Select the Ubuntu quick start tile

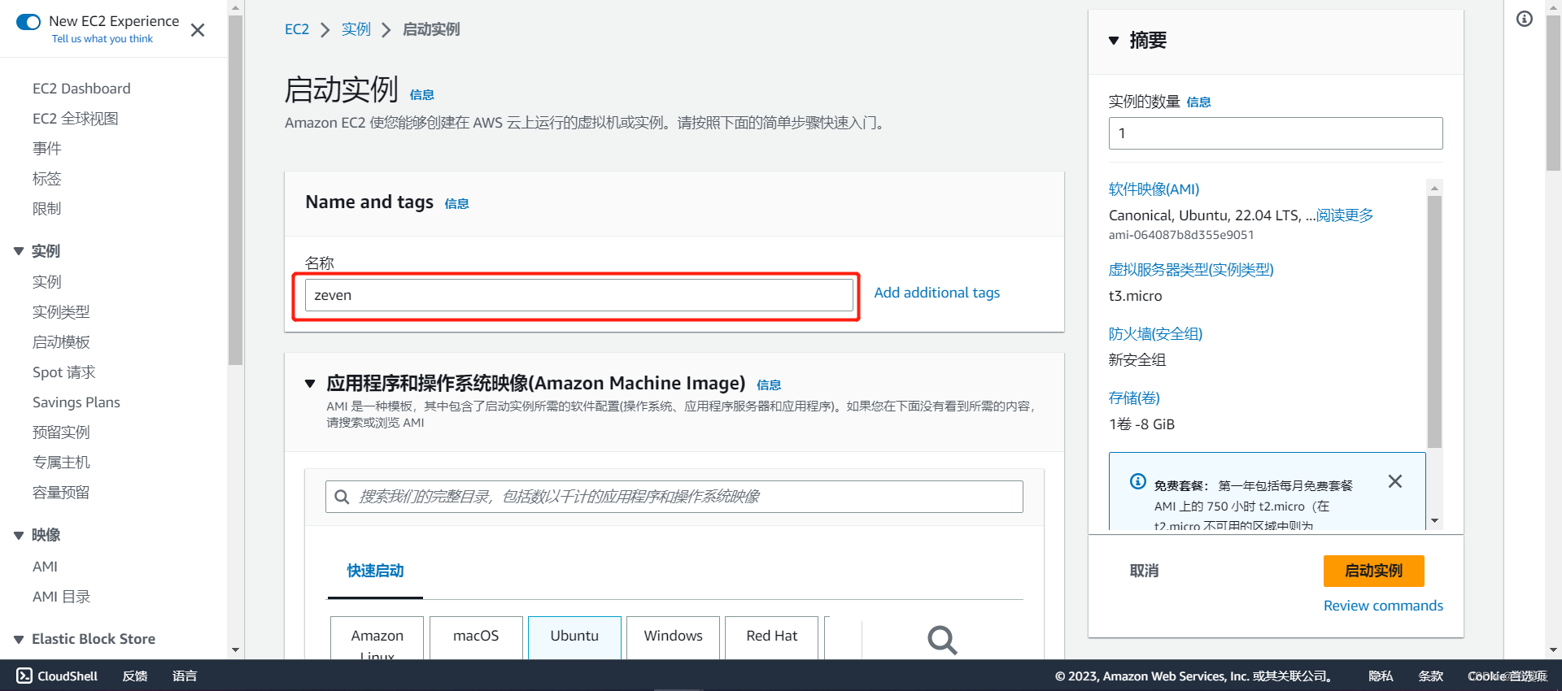click(x=574, y=637)
